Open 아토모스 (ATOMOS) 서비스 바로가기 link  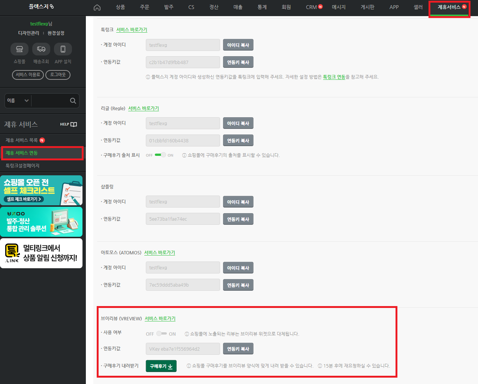click(160, 253)
